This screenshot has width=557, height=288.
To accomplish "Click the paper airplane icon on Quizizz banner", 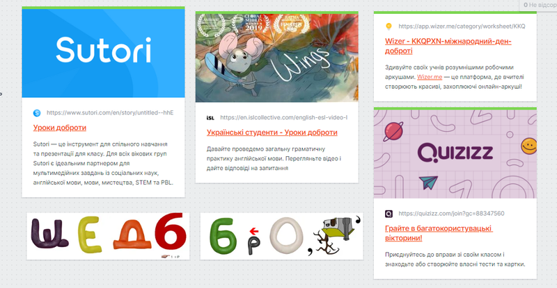I will point(427,182).
